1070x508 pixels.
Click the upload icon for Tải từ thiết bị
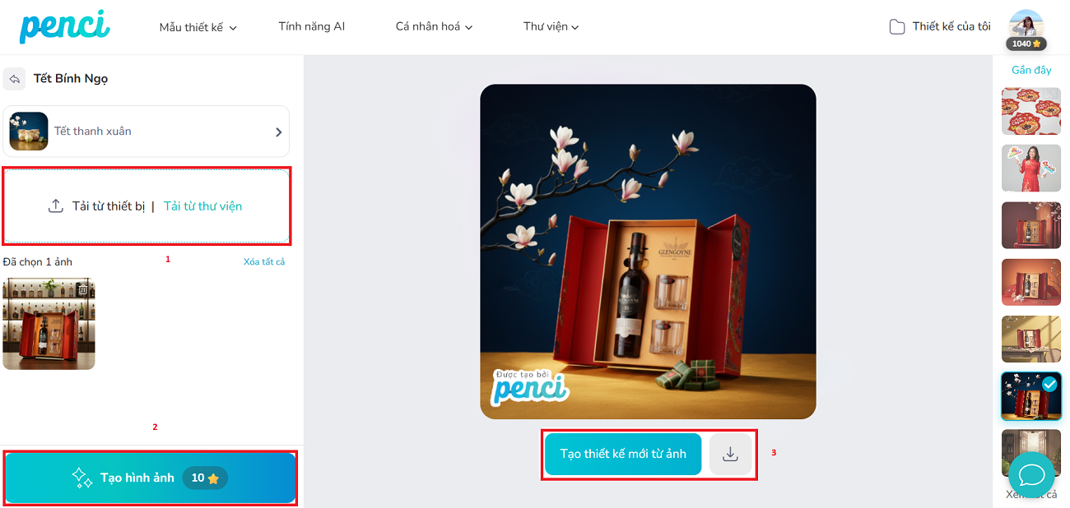coord(56,206)
